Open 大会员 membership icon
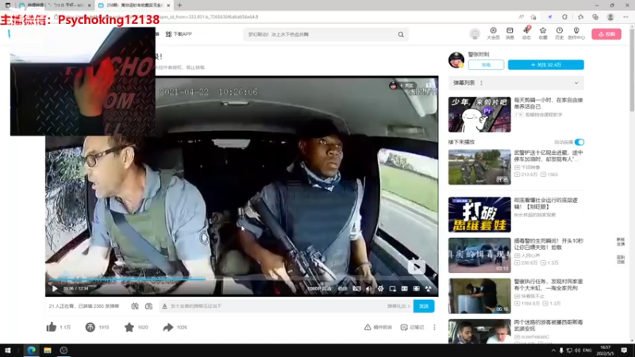This screenshot has height=357, width=635. tap(493, 33)
